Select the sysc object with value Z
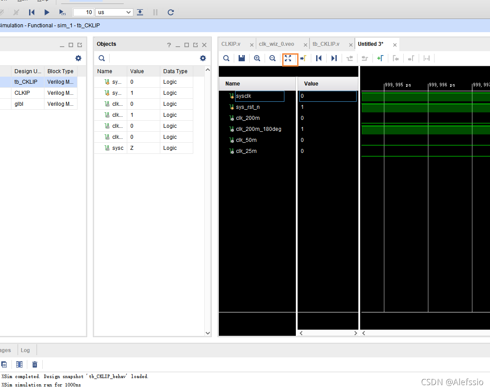The image size is (490, 390). pos(144,148)
